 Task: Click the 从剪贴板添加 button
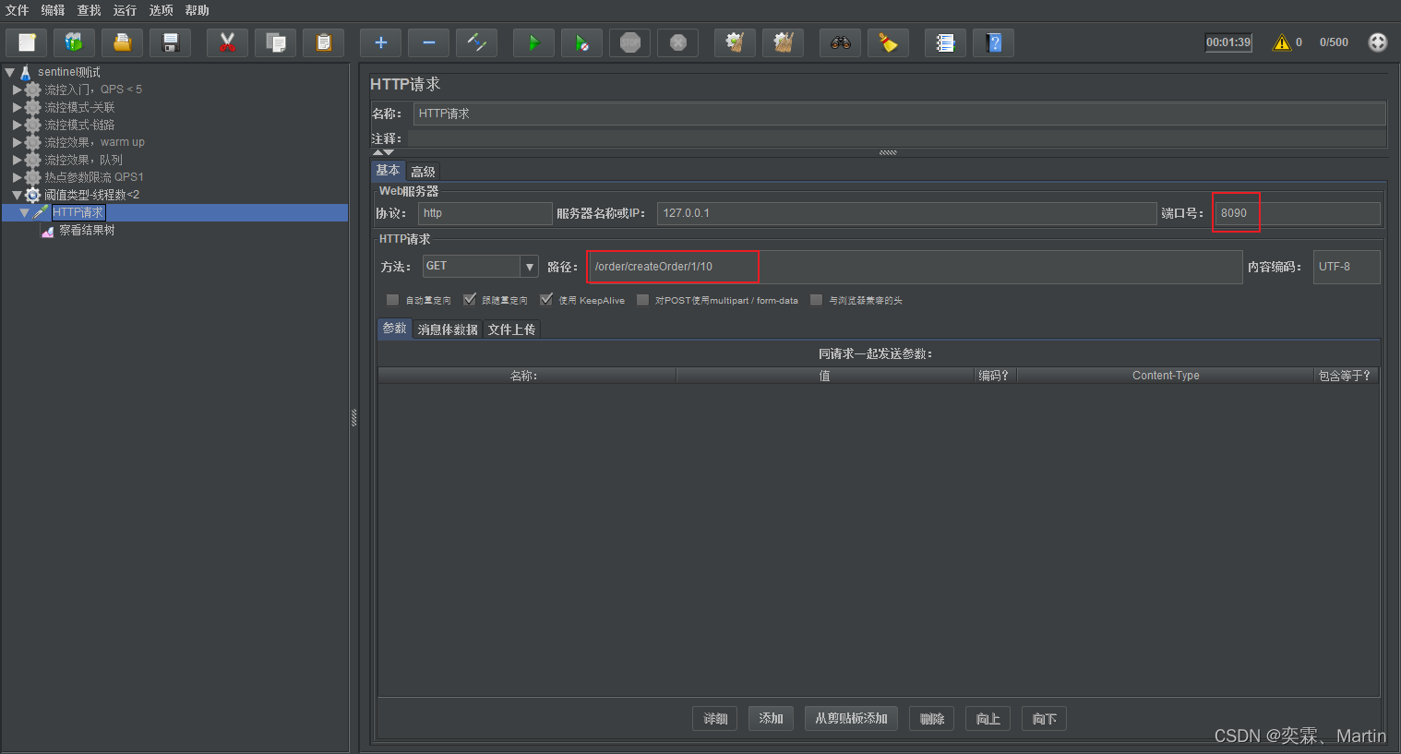851,719
